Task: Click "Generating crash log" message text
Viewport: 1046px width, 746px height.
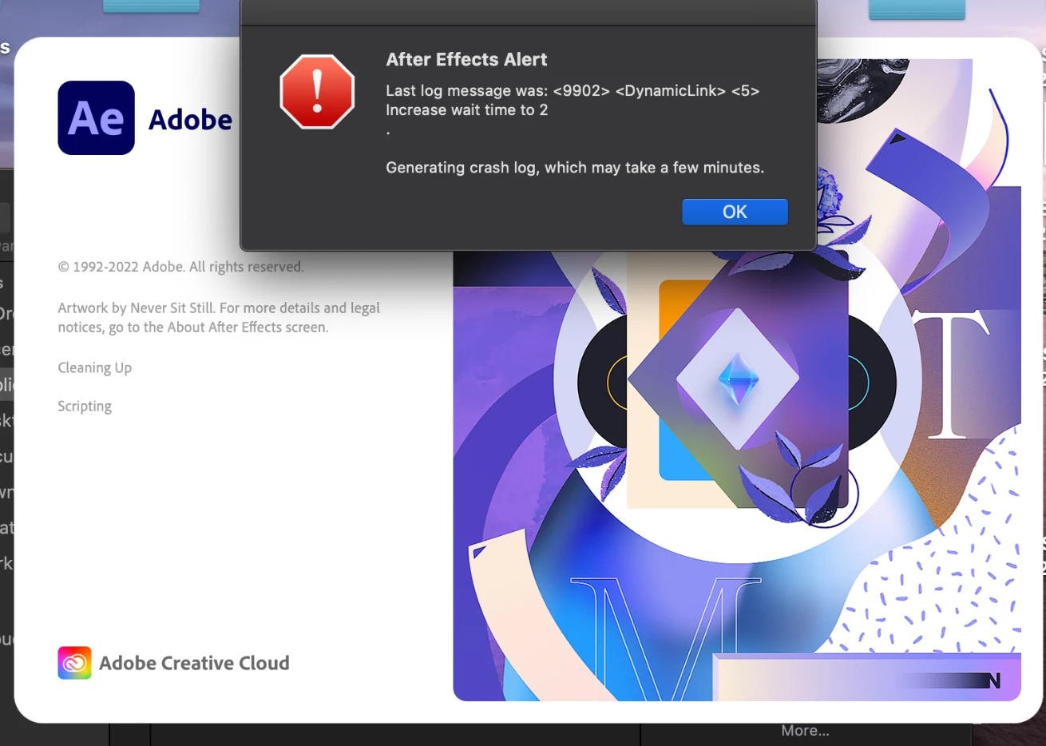Action: click(x=575, y=168)
